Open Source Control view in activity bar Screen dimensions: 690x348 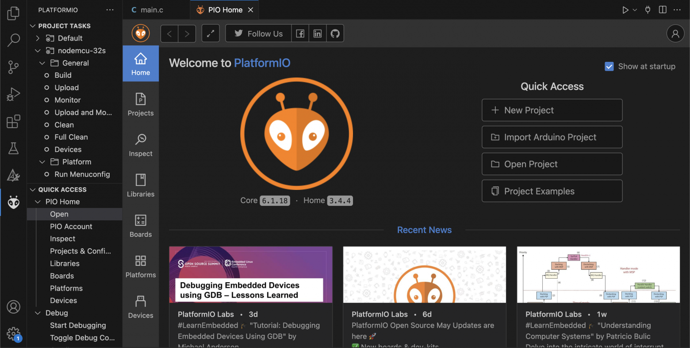click(x=13, y=67)
